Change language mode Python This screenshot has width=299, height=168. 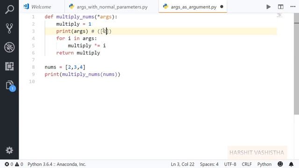click(264, 164)
